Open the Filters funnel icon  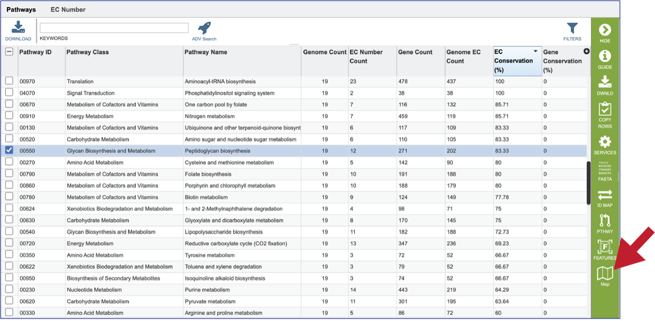click(572, 28)
